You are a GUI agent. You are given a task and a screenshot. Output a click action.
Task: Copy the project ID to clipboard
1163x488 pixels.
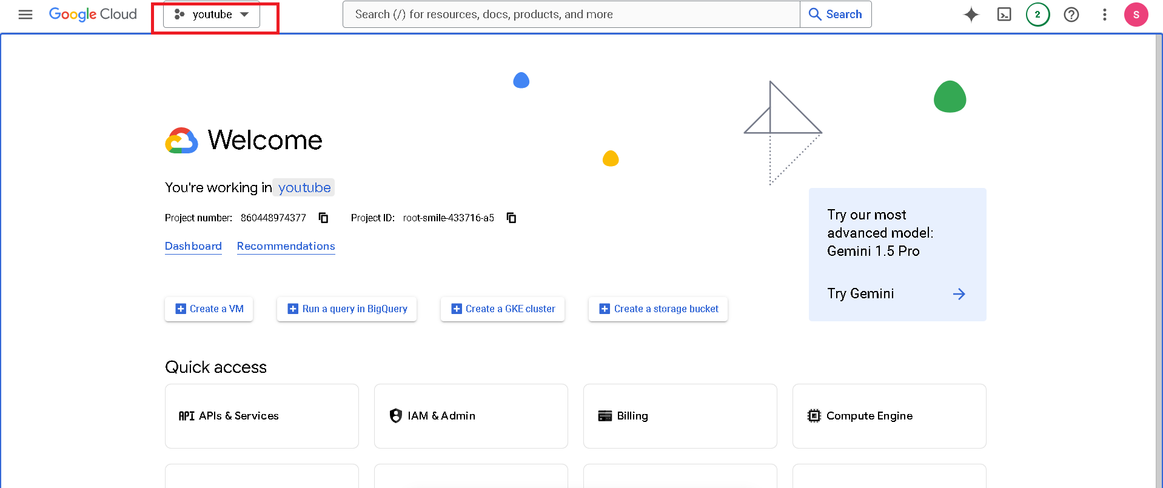(x=511, y=218)
